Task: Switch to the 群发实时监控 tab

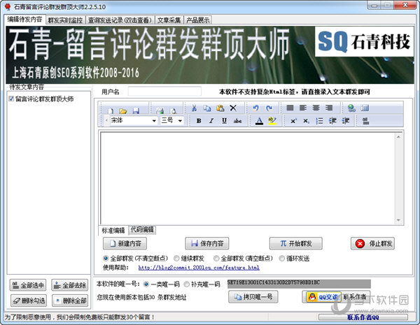Action: tap(65, 20)
